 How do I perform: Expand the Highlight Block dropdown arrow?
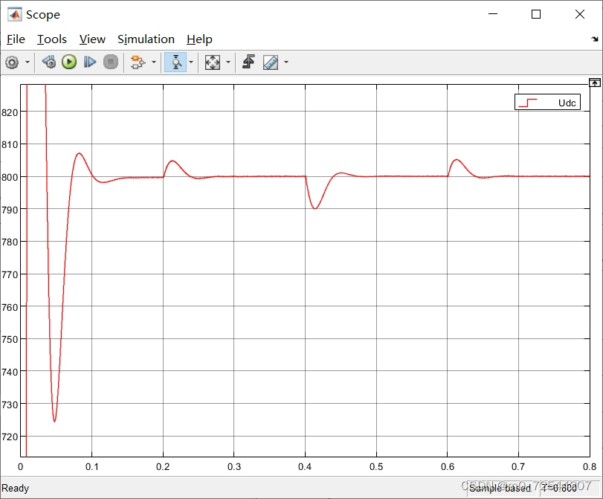tap(154, 62)
